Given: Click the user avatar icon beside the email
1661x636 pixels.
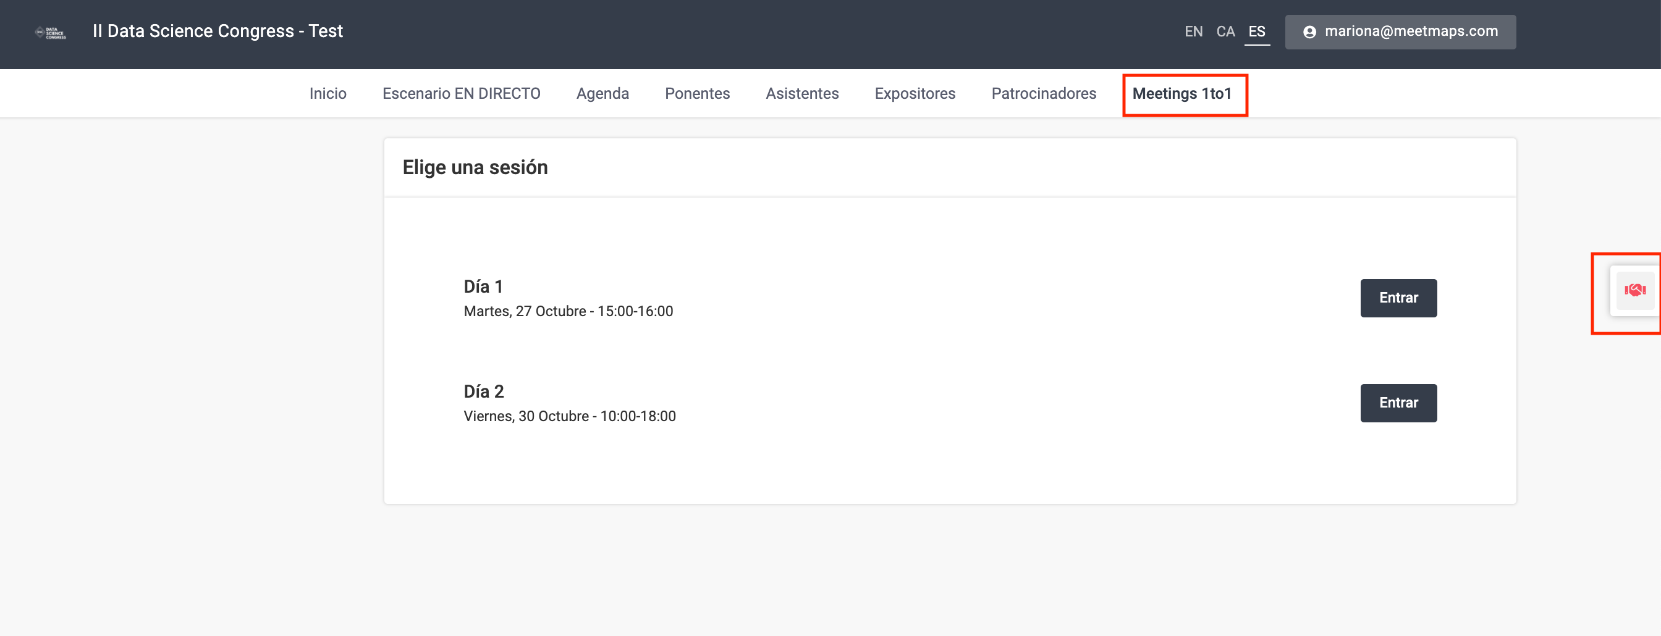Looking at the screenshot, I should [1309, 32].
